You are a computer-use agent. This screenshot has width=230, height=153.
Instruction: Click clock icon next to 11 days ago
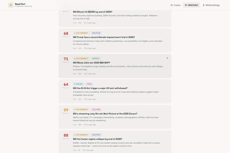pos(85,125)
